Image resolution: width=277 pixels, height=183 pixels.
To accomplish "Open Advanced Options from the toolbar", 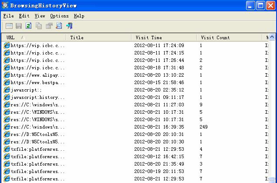I will [9, 26].
